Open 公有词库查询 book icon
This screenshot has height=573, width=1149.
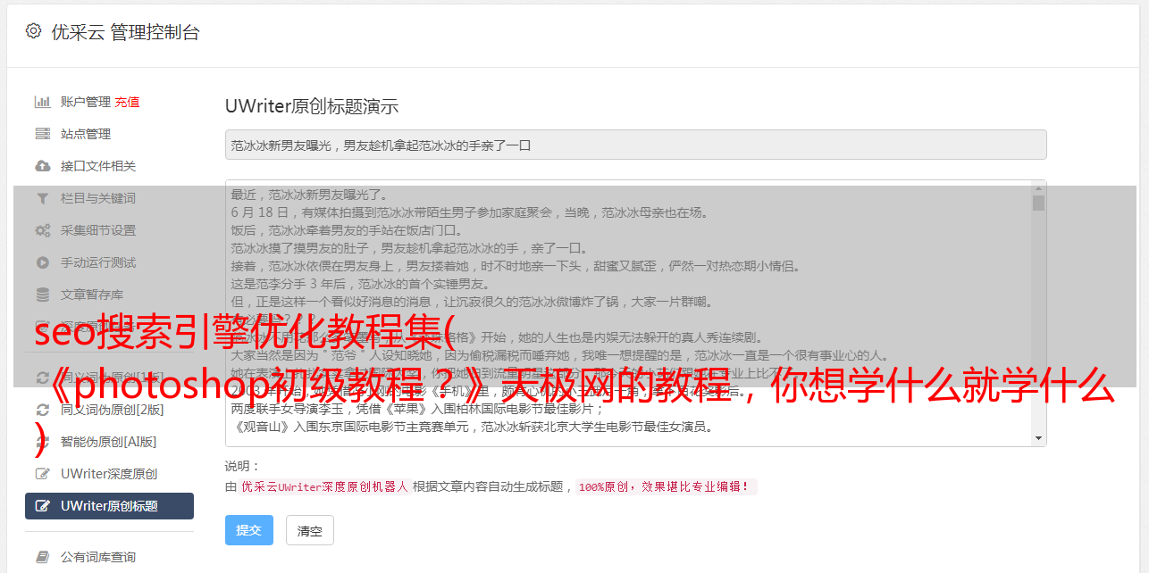click(42, 557)
